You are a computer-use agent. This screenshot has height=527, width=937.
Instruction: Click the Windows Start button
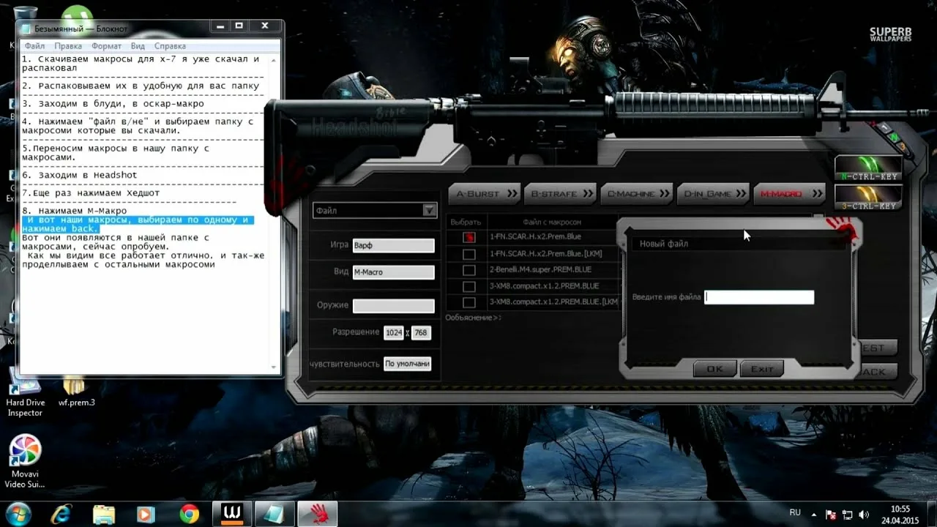(18, 514)
